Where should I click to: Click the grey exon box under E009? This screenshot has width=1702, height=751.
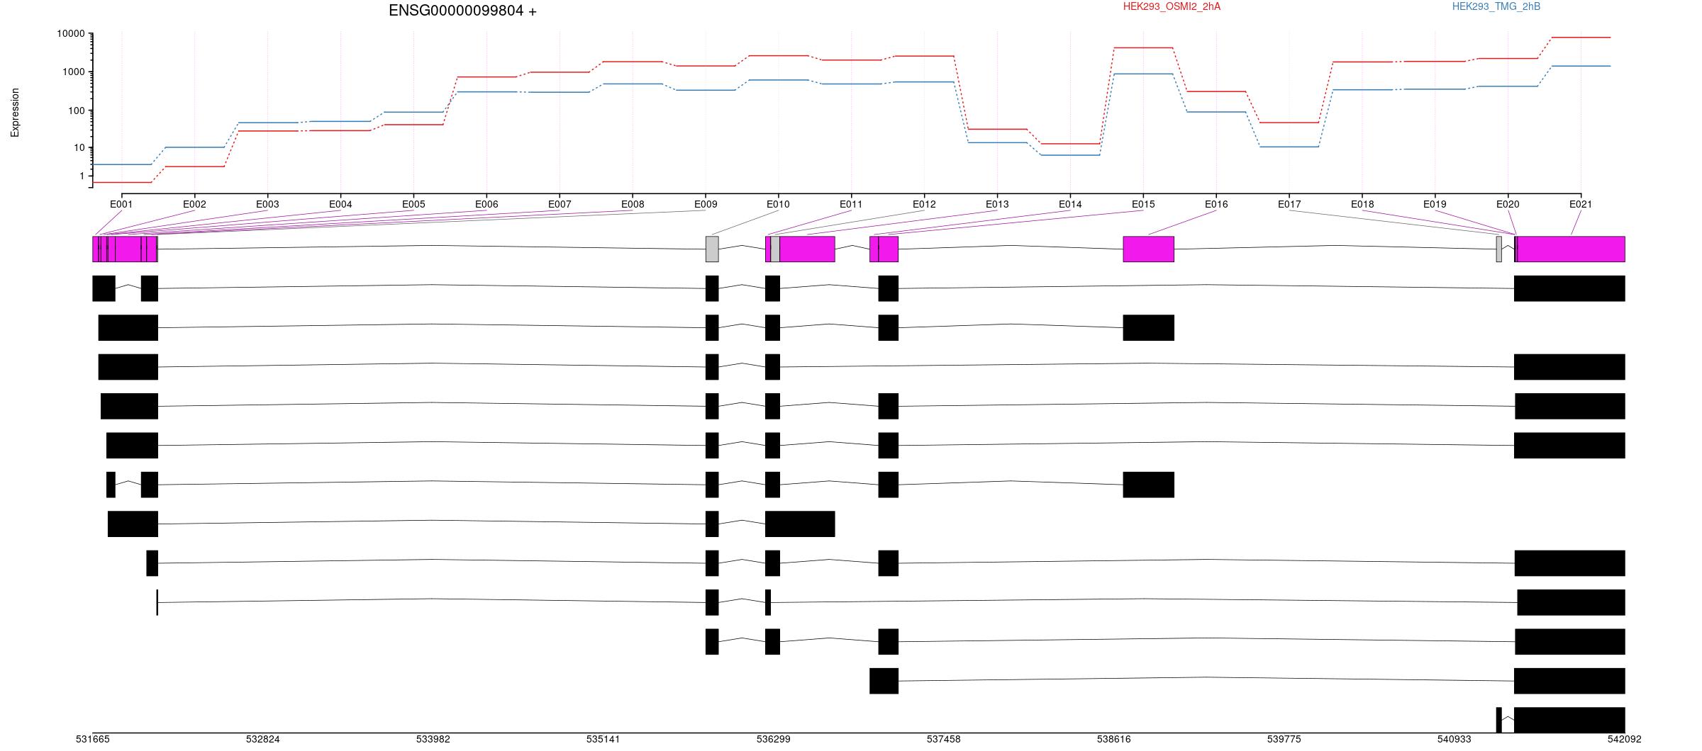point(712,249)
